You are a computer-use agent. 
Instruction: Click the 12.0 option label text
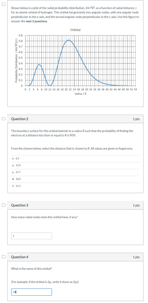18,165
